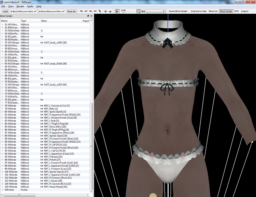
Task: Expand the 53 NiSkinData row
Action: pos(2,30)
